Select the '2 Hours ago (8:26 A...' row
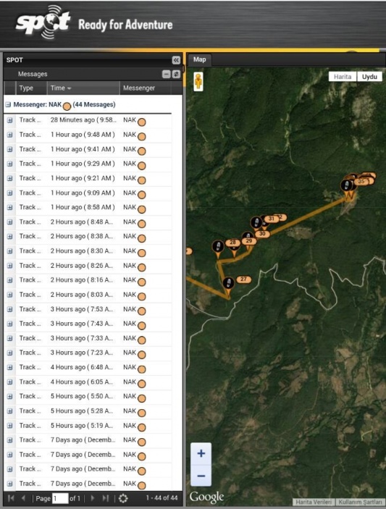This screenshot has width=386, height=509. [88, 266]
